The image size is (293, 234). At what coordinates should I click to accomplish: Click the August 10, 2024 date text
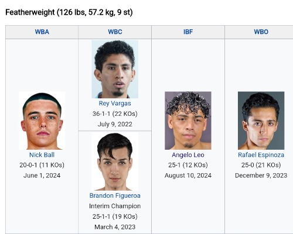[x=188, y=175]
